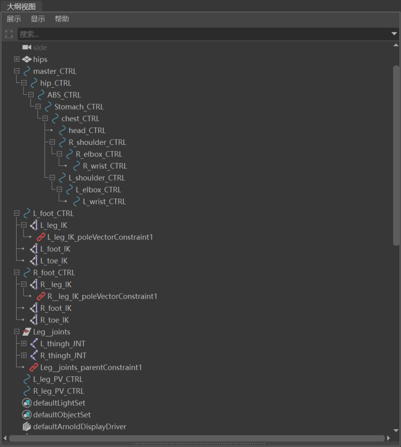Click the L_shoulder_CTRL curve icon

[x=62, y=178]
